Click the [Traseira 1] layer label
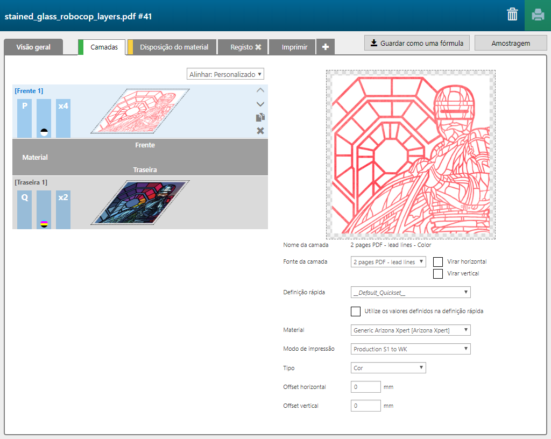This screenshot has height=439, width=551. coord(31,182)
